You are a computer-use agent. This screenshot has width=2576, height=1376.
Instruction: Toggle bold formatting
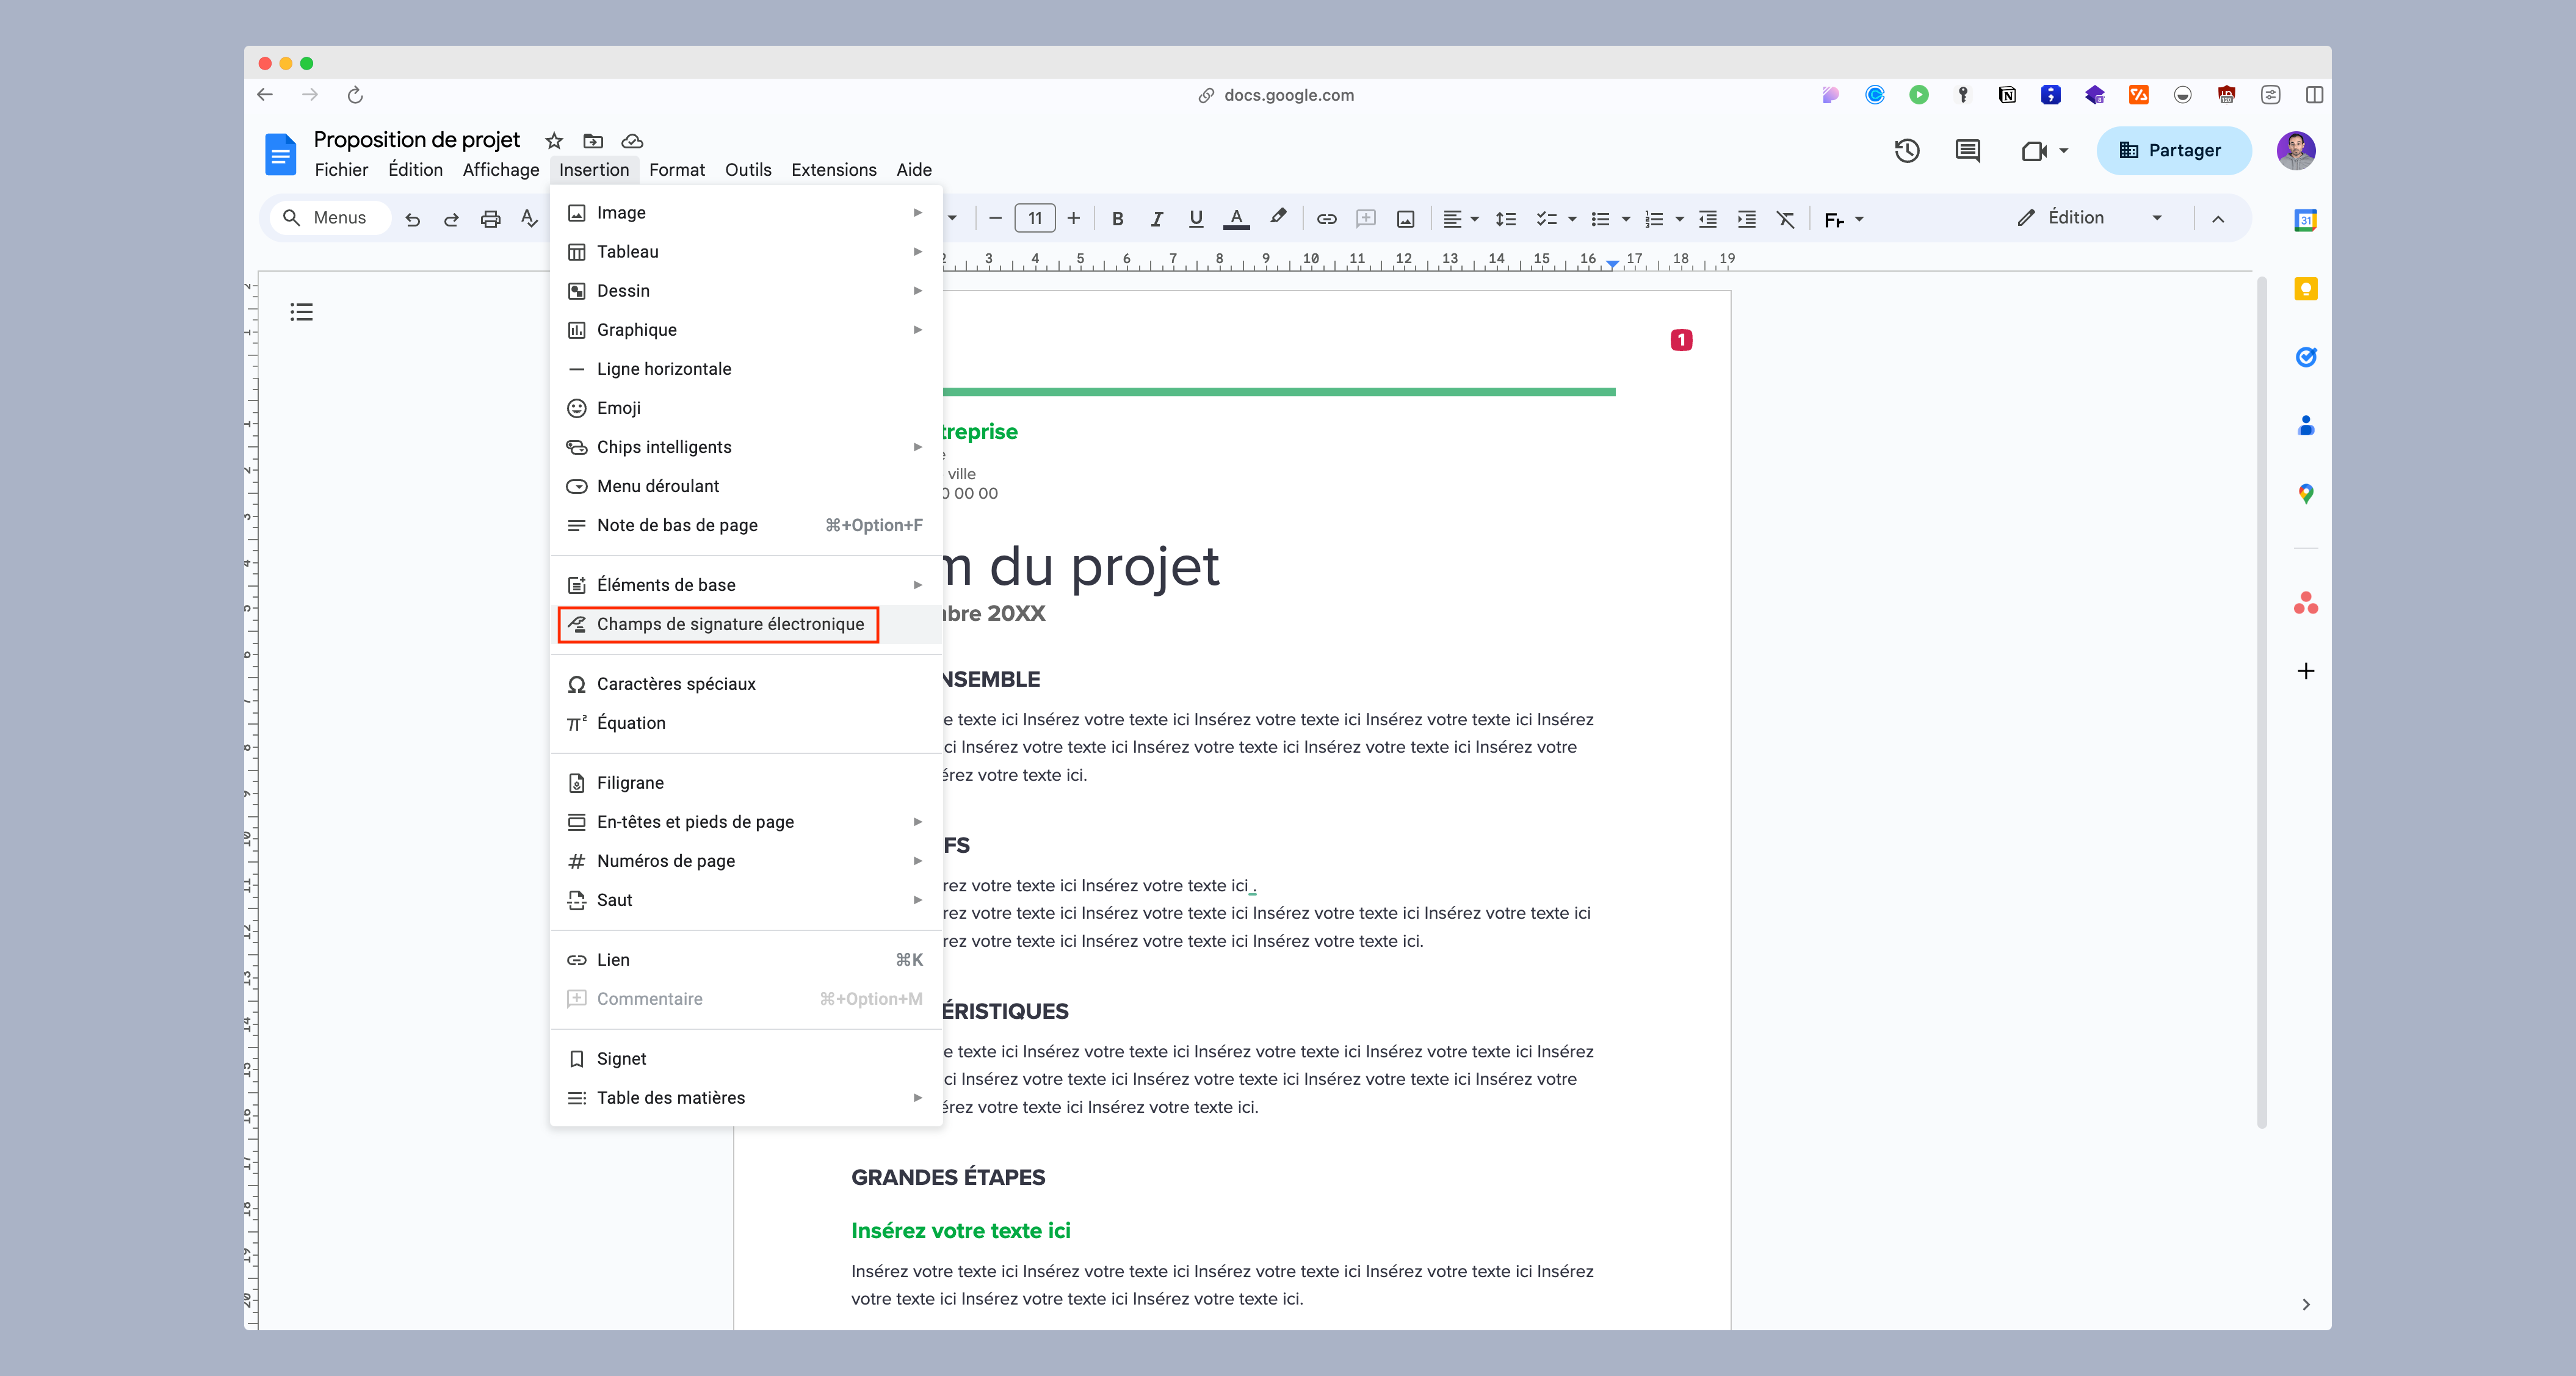pyautogui.click(x=1117, y=219)
